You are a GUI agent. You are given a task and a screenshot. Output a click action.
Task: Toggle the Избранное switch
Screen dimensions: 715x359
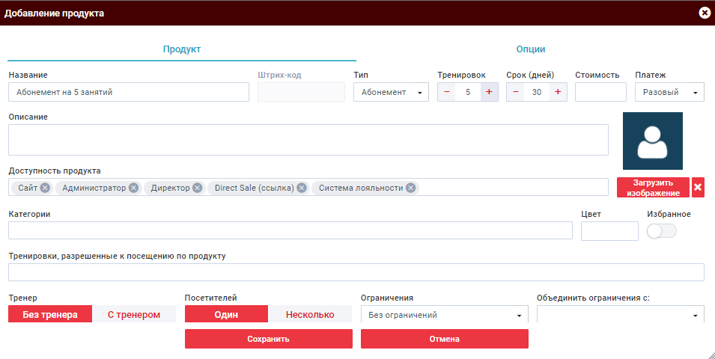tap(661, 232)
